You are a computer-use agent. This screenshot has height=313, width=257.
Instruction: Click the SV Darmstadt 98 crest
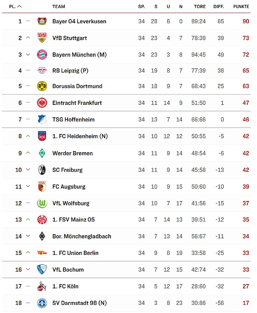pyautogui.click(x=42, y=303)
